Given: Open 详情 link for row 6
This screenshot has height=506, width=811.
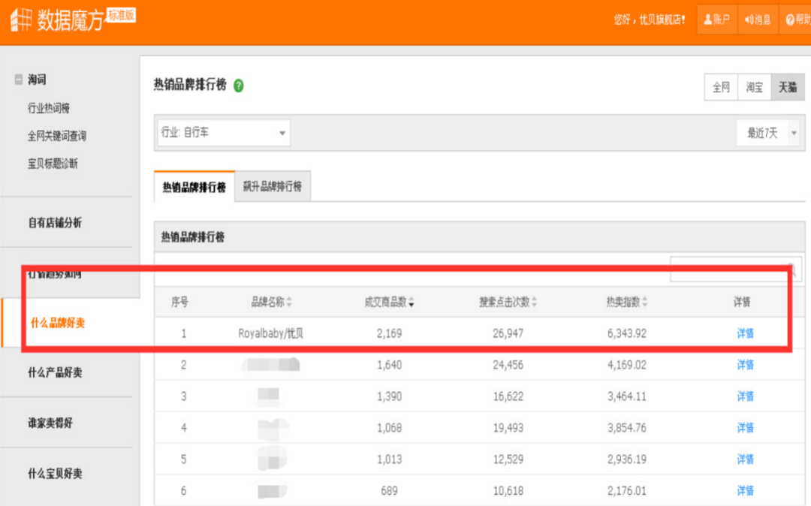Looking at the screenshot, I should tap(746, 490).
